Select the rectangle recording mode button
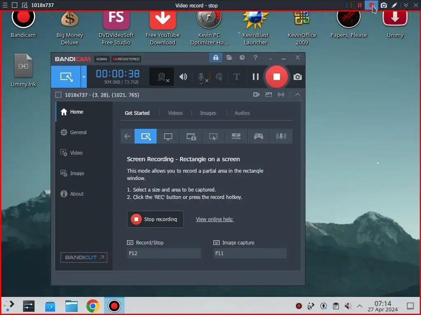This screenshot has height=315, width=421. coord(66,77)
